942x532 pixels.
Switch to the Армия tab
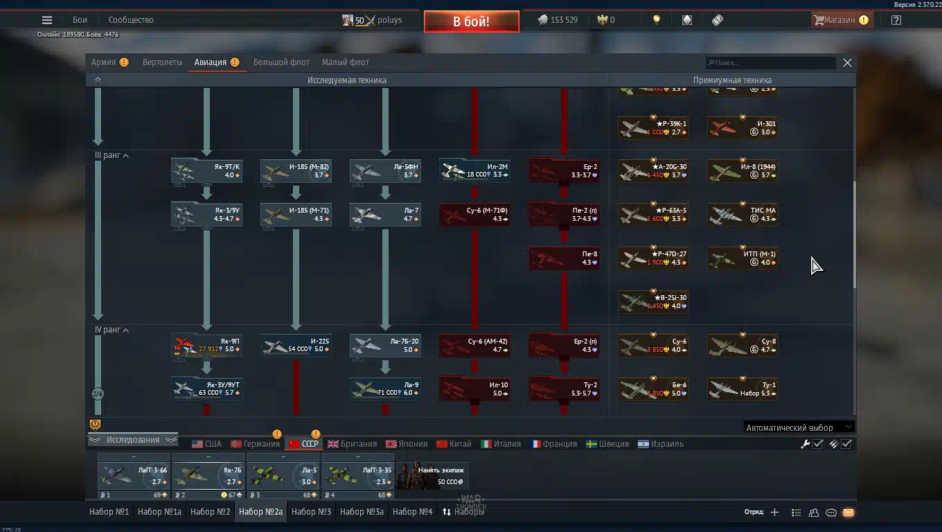[109, 62]
